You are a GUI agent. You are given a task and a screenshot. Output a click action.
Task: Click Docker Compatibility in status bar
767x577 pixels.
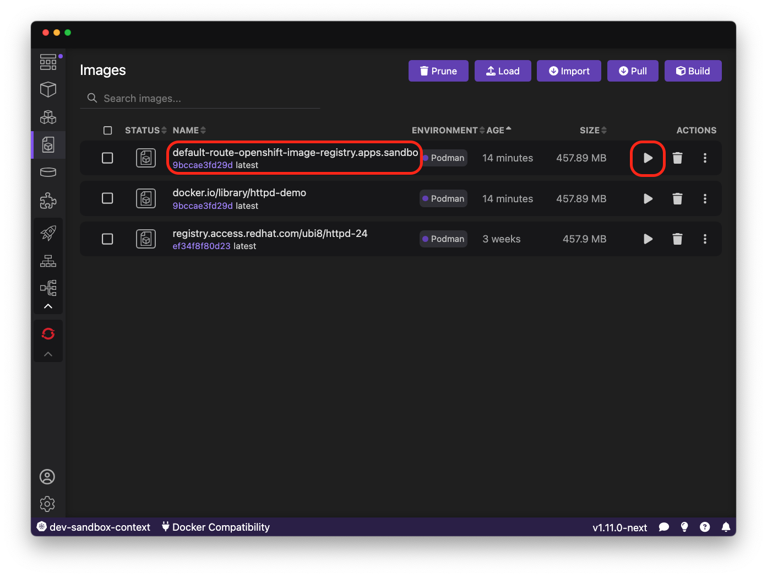coord(215,527)
